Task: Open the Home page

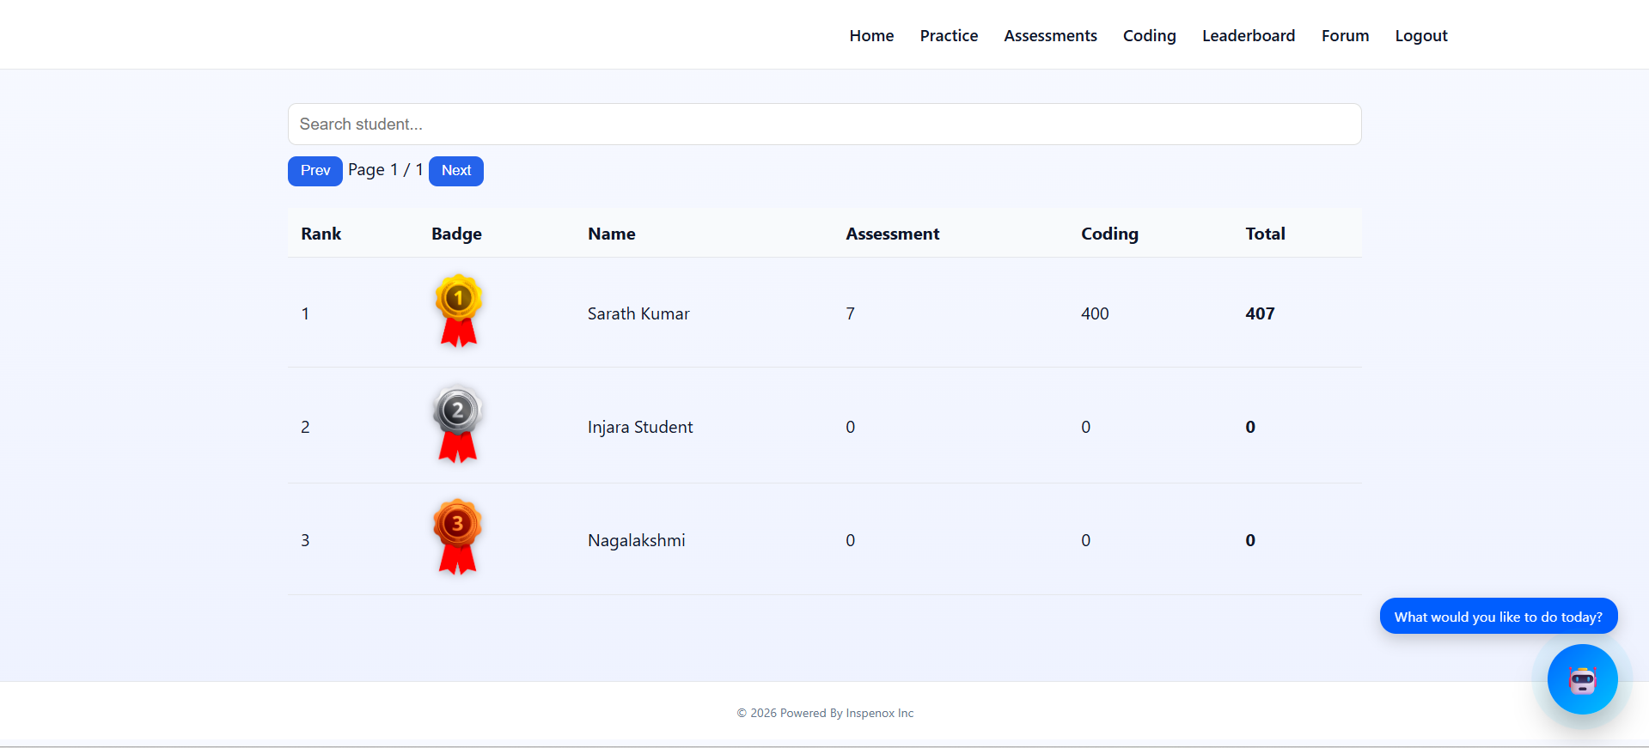Action: coord(871,36)
